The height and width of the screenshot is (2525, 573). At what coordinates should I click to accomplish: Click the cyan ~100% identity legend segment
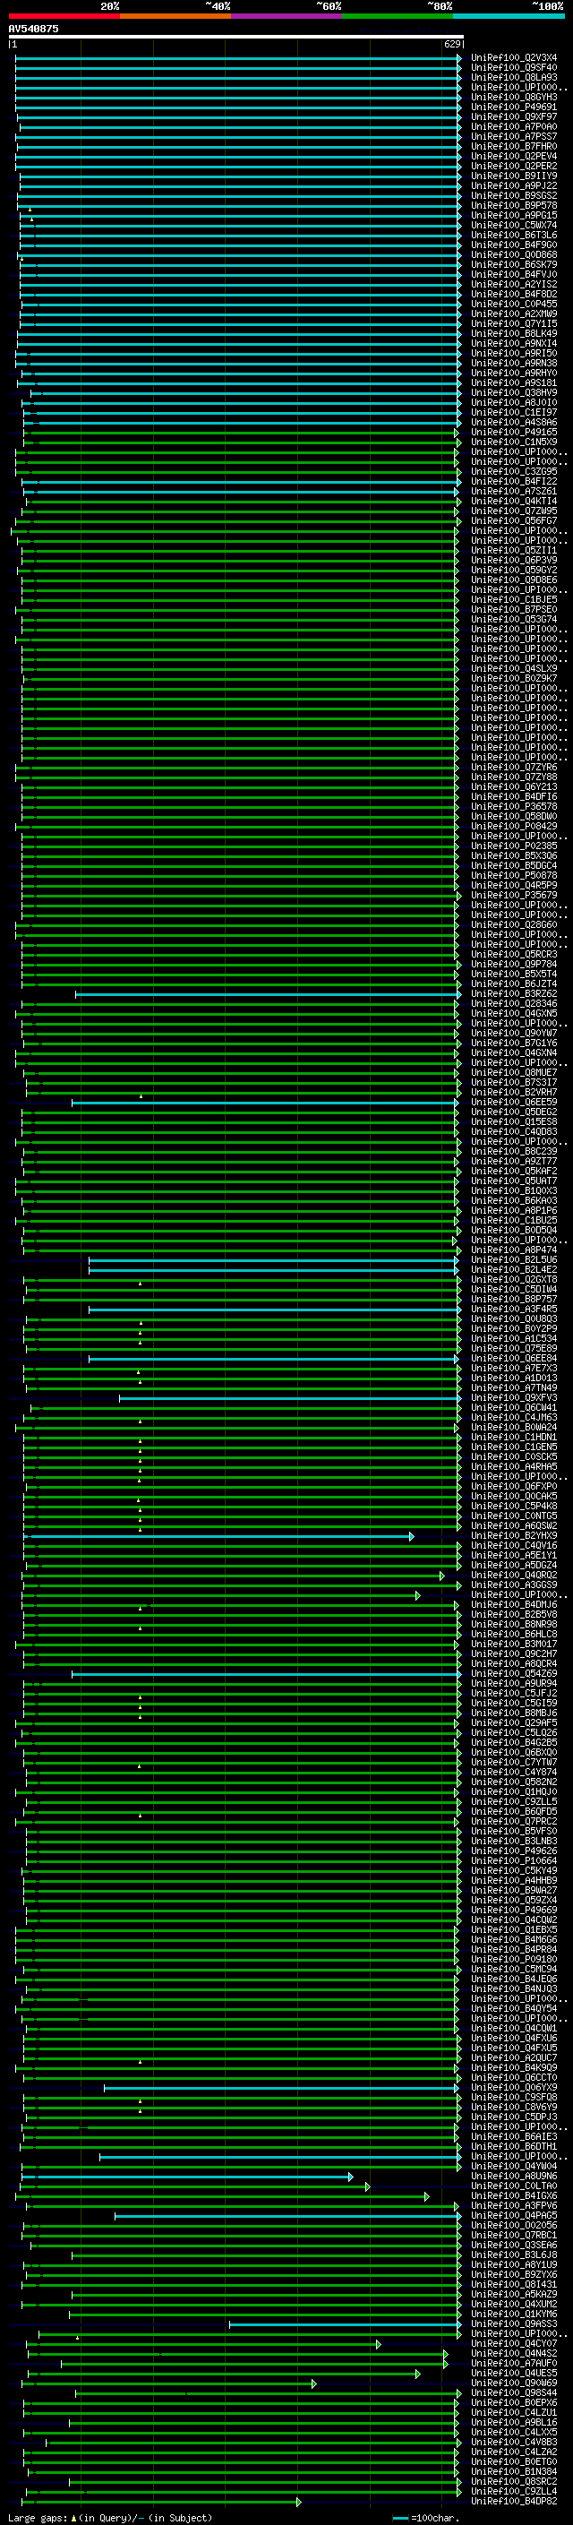click(509, 16)
